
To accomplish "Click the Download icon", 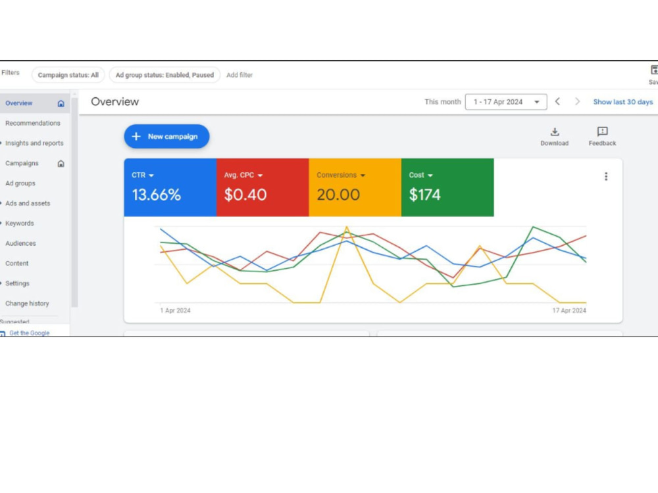I will 554,132.
